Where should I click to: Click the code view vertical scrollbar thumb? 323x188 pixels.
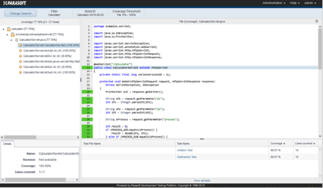pos(320,49)
